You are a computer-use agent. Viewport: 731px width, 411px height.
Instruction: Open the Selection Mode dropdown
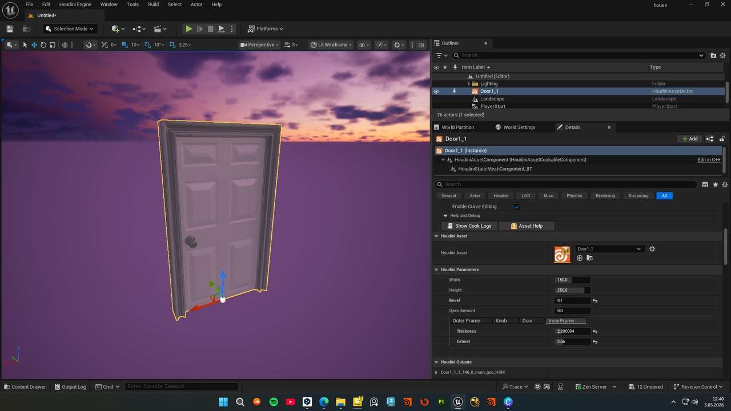point(70,29)
